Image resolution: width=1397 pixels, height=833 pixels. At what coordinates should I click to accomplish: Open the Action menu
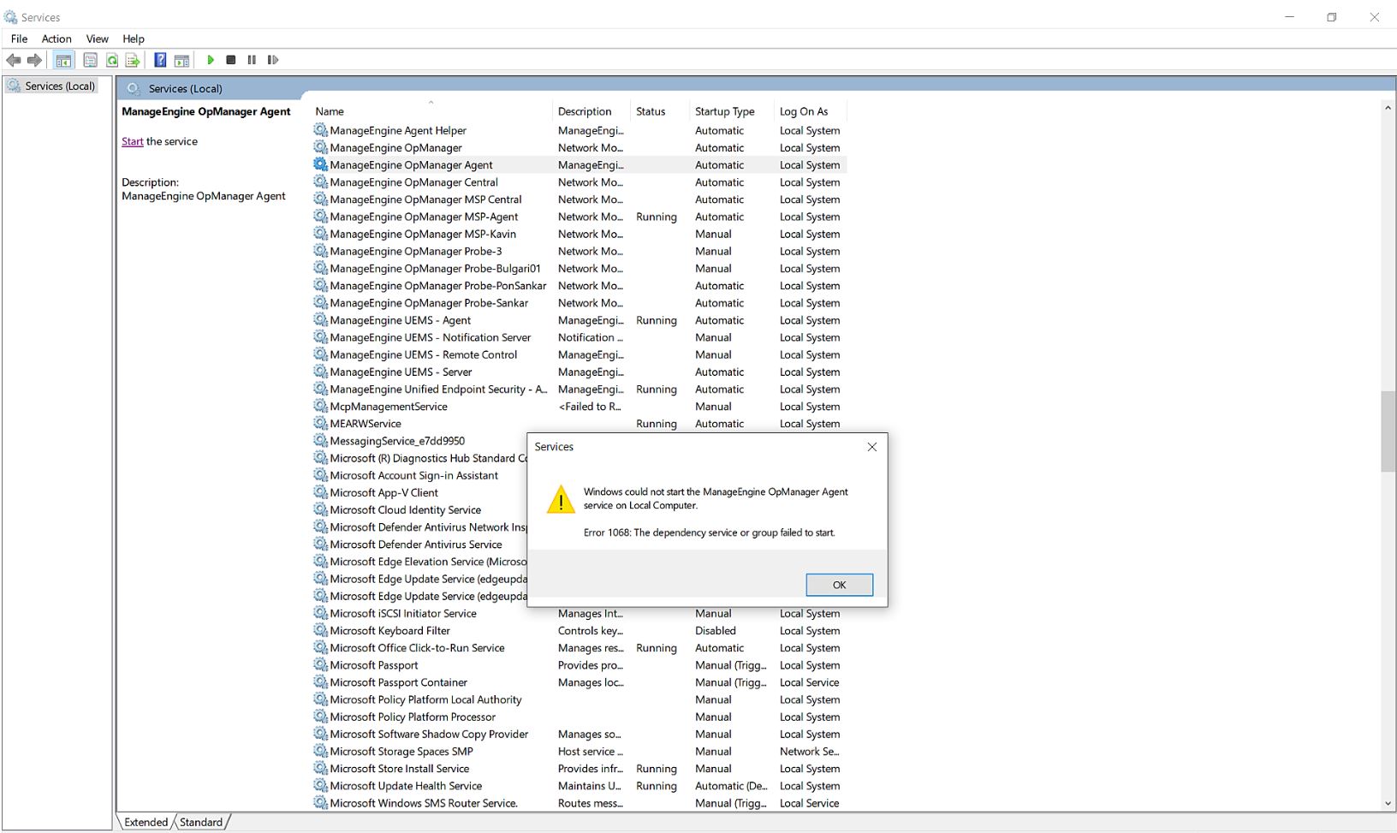coord(56,39)
